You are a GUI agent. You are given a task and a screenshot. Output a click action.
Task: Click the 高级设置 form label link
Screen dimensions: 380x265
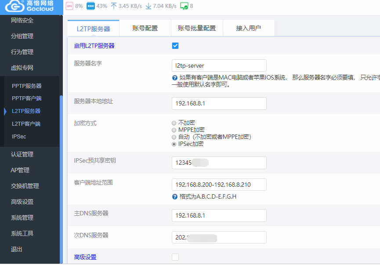85,257
